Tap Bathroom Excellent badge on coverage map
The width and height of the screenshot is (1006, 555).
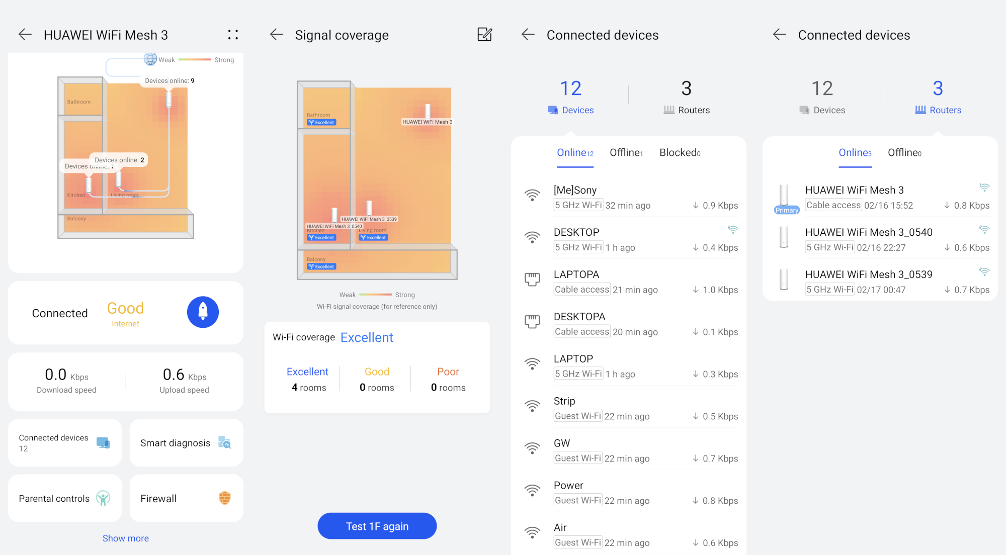pos(321,123)
